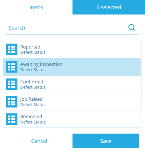Click the list icon beside Remedied
Image resolution: width=145 pixels, height=154 pixels.
pos(12,119)
